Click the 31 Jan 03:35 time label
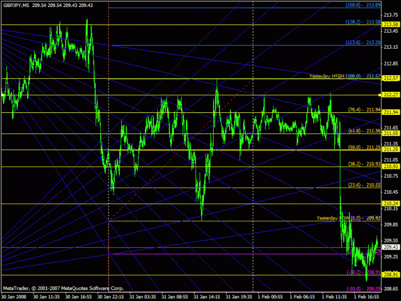Image resolution: width=401 pixels, height=301 pixels. click(x=142, y=297)
